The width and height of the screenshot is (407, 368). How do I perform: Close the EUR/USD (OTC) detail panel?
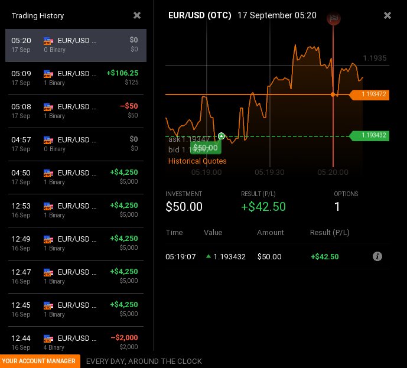click(388, 15)
